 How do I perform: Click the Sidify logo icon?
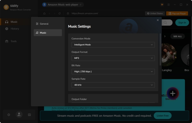[x=6, y=7]
